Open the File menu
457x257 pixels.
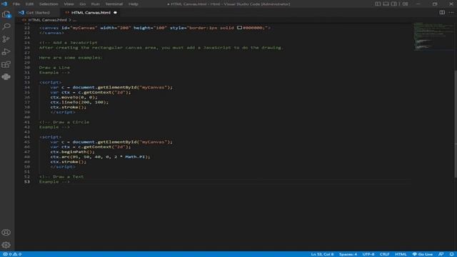[x=16, y=4]
